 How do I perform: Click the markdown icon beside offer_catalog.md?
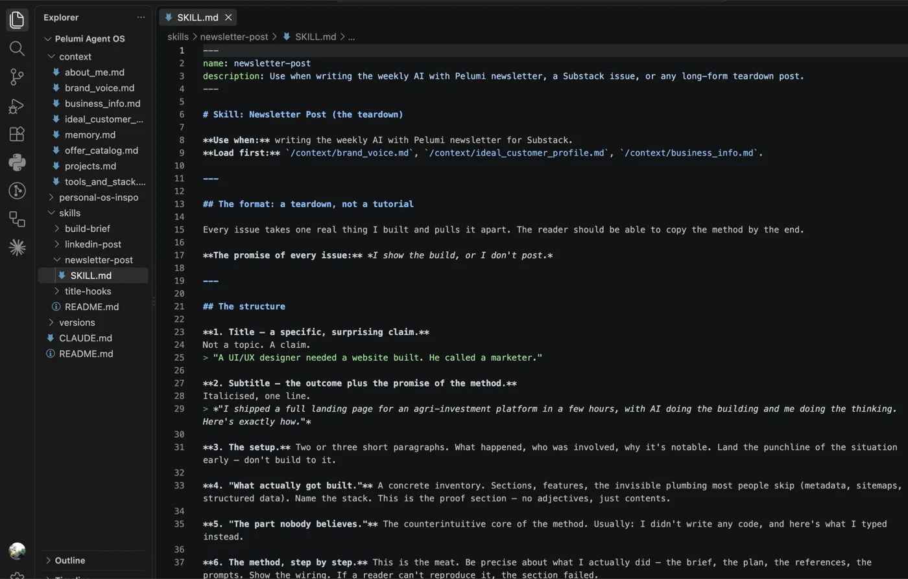click(x=56, y=150)
